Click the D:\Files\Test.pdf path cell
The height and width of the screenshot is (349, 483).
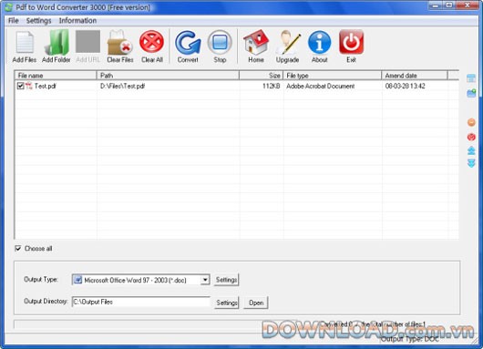coord(123,86)
